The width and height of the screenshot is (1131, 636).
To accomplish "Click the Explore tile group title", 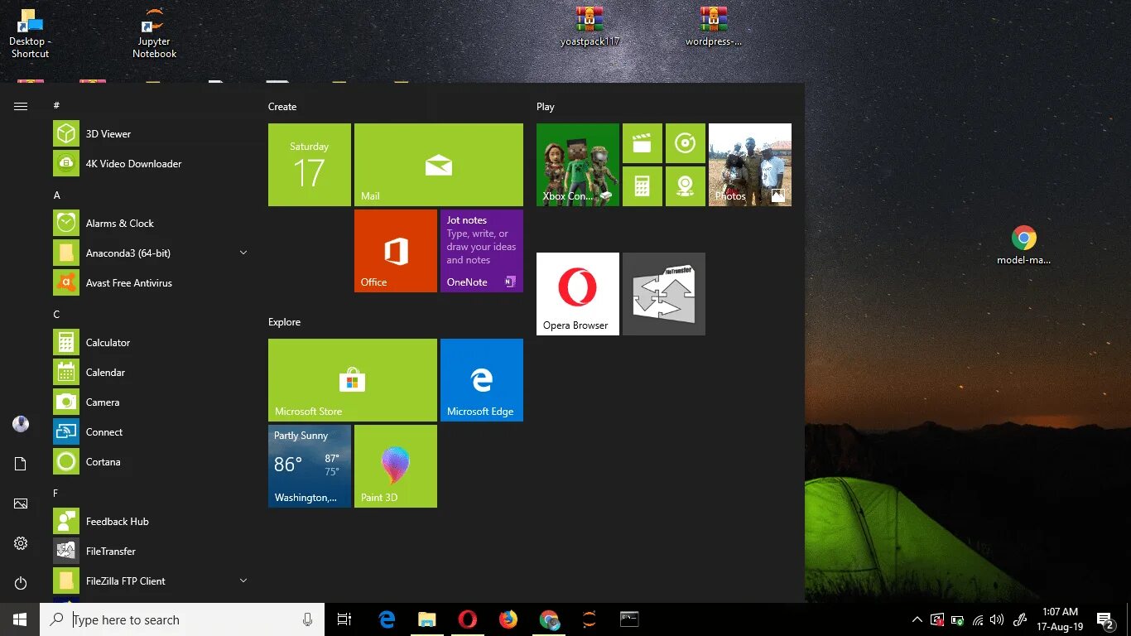I will (284, 322).
